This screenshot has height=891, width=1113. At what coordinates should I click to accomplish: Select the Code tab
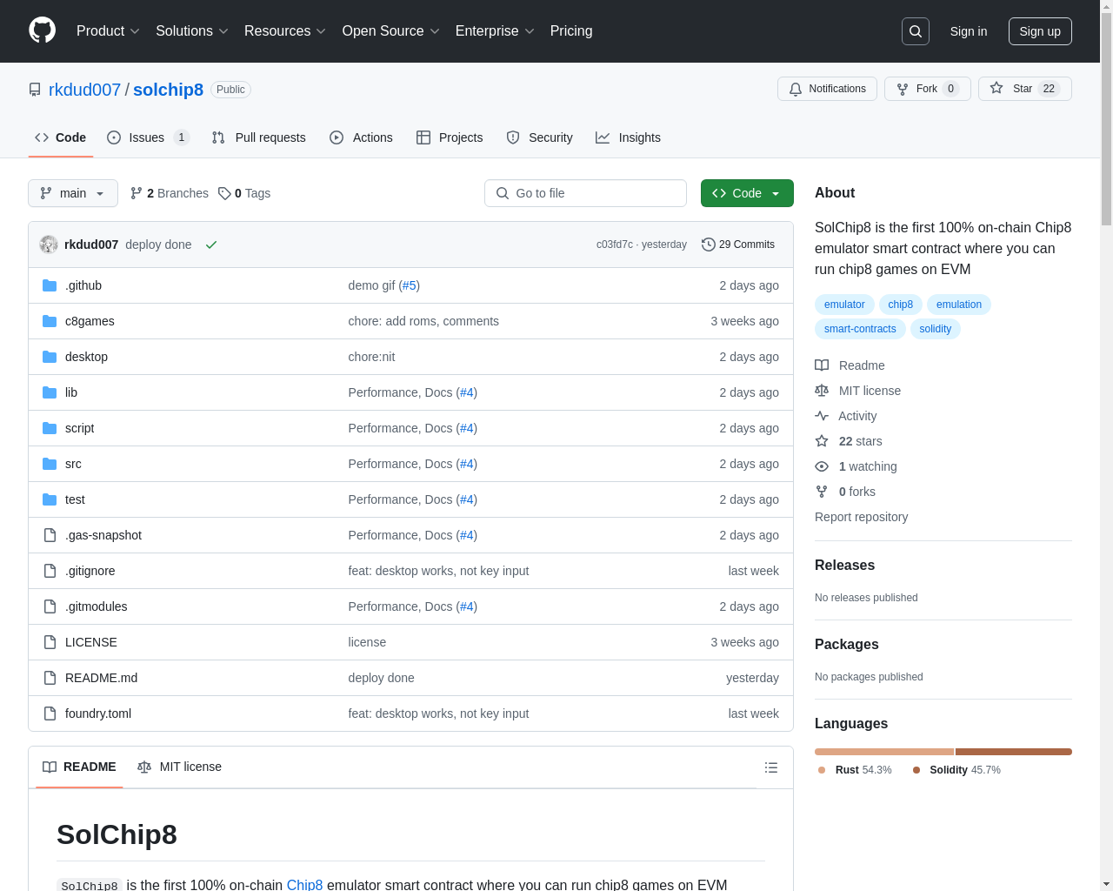point(60,137)
